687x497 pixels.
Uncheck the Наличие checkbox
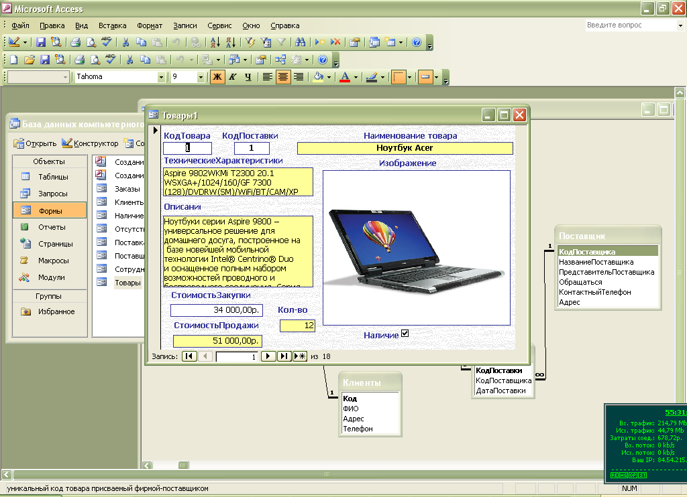coord(405,334)
